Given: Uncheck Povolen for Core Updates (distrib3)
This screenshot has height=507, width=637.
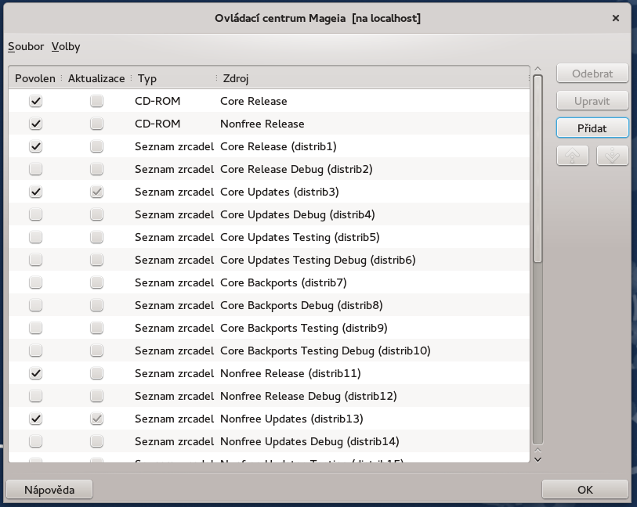Looking at the screenshot, I should pyautogui.click(x=36, y=192).
